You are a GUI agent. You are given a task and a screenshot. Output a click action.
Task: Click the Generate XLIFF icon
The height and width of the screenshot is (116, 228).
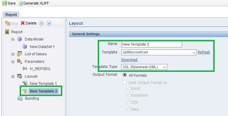[21, 3]
